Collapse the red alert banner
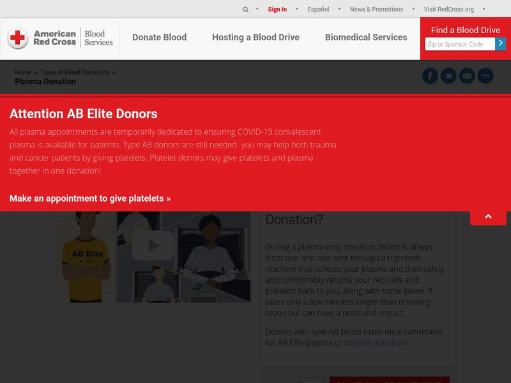511x383 pixels. (x=488, y=217)
